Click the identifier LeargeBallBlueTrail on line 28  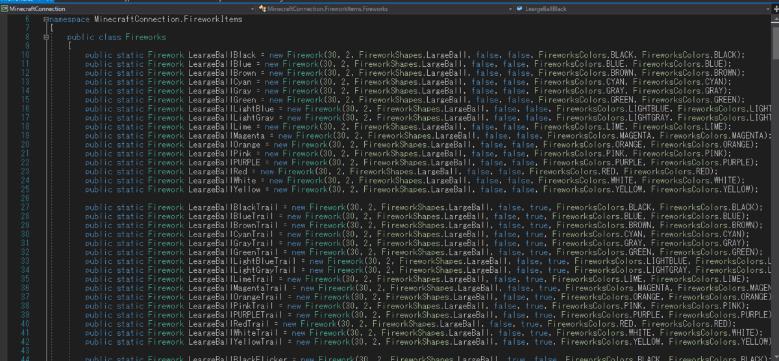pyautogui.click(x=231, y=216)
